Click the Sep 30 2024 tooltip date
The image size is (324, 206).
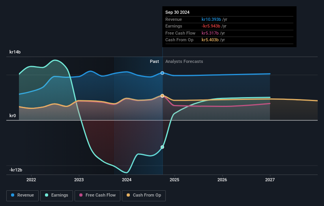pos(177,12)
